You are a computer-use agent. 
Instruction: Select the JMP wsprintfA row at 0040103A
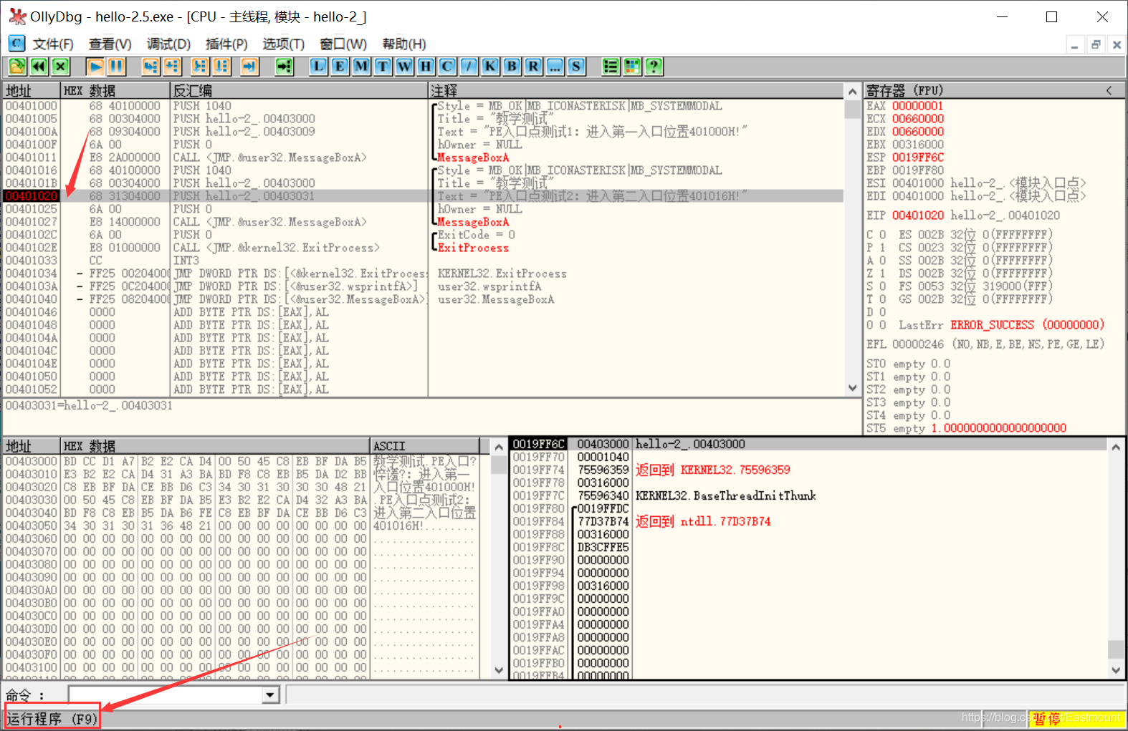[x=423, y=286]
